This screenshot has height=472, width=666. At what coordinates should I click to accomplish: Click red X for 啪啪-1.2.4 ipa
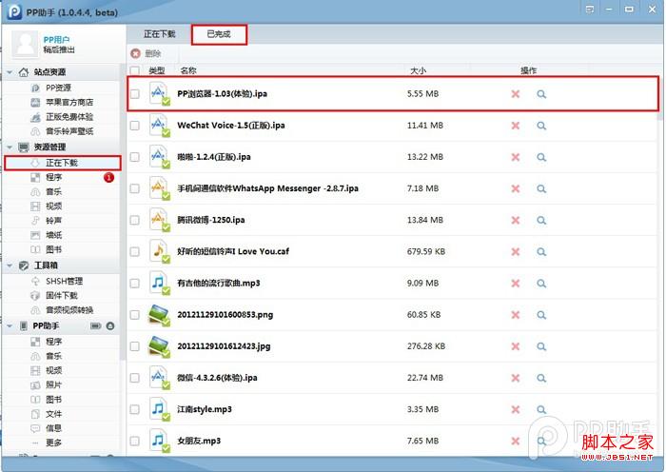click(516, 157)
